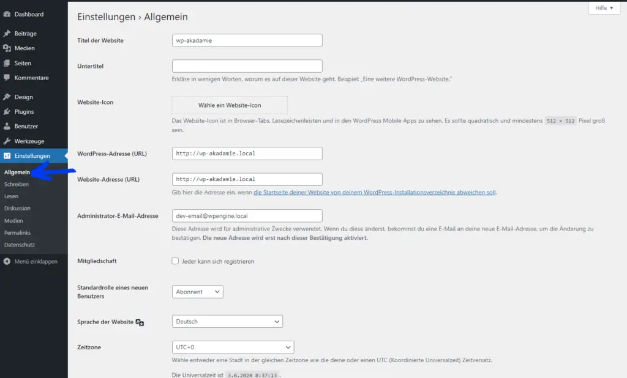The image size is (627, 378).
Task: Click the Universalzeit timestamp 3.6.2024 8:37:13
Action: (x=252, y=375)
